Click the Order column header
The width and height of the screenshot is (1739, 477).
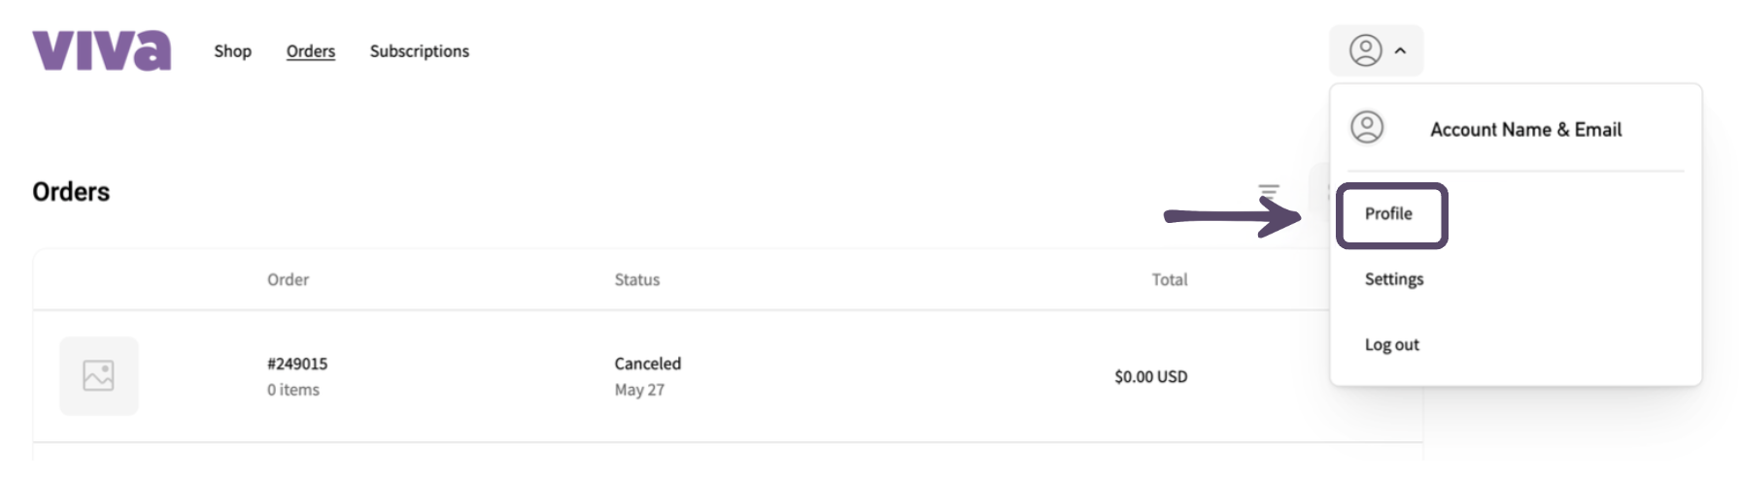tap(289, 279)
